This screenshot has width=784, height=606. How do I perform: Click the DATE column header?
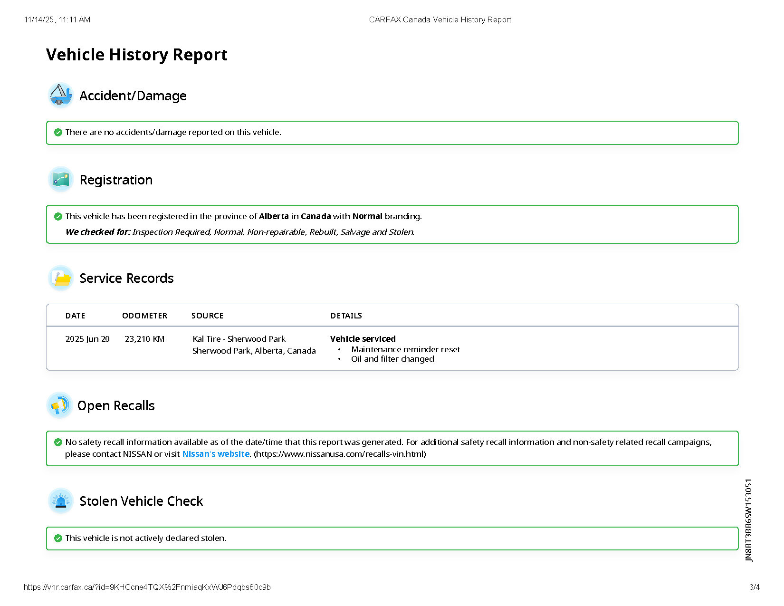coord(75,316)
